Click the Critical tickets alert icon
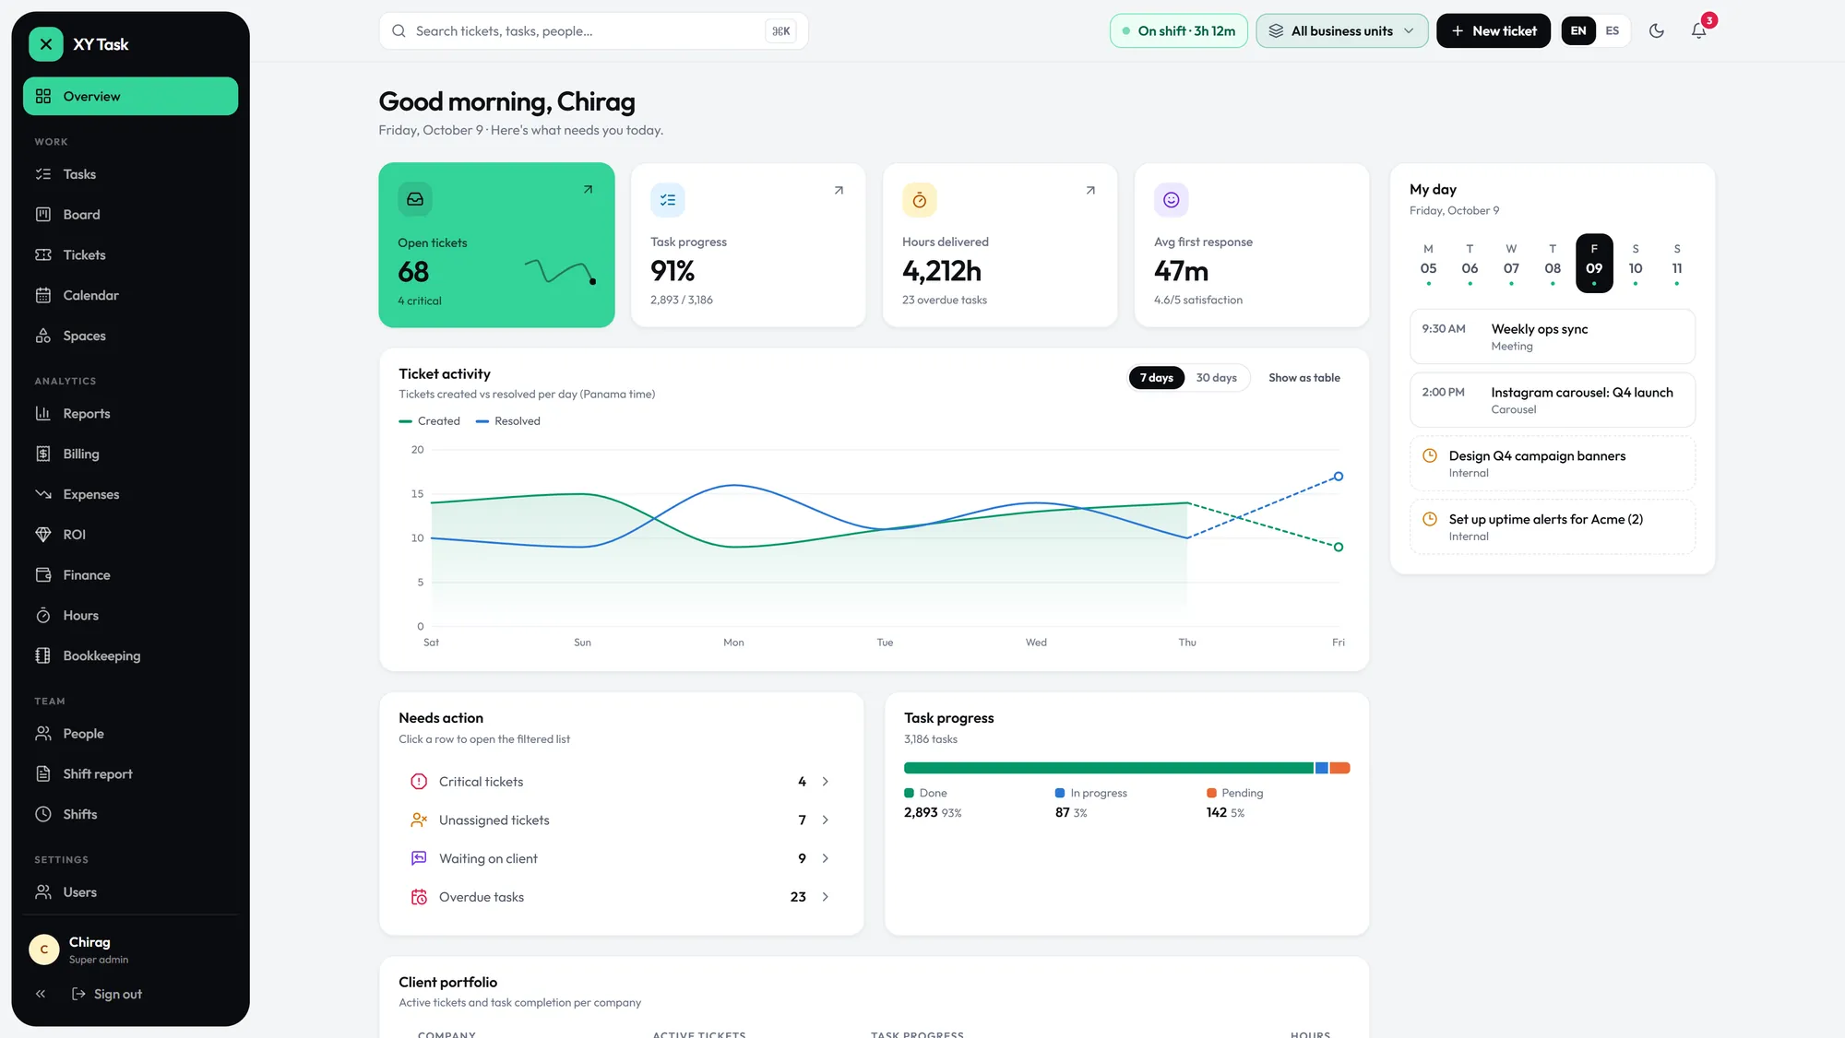The width and height of the screenshot is (1845, 1038). pos(419,782)
